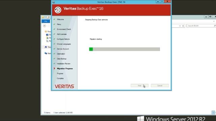Screen dimensions: 216x121
Task: Open the Explorer address bar dropdown arrow
Action: 180,26
